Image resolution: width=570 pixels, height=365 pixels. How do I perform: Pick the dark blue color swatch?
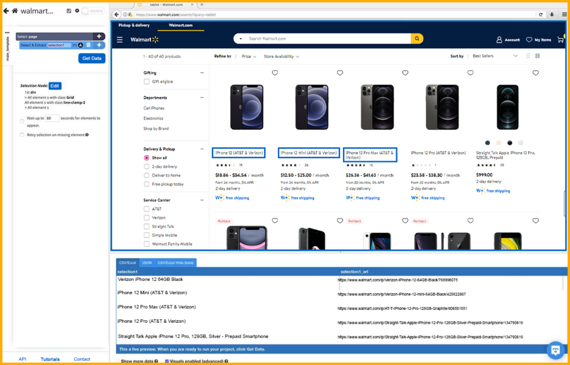488,143
